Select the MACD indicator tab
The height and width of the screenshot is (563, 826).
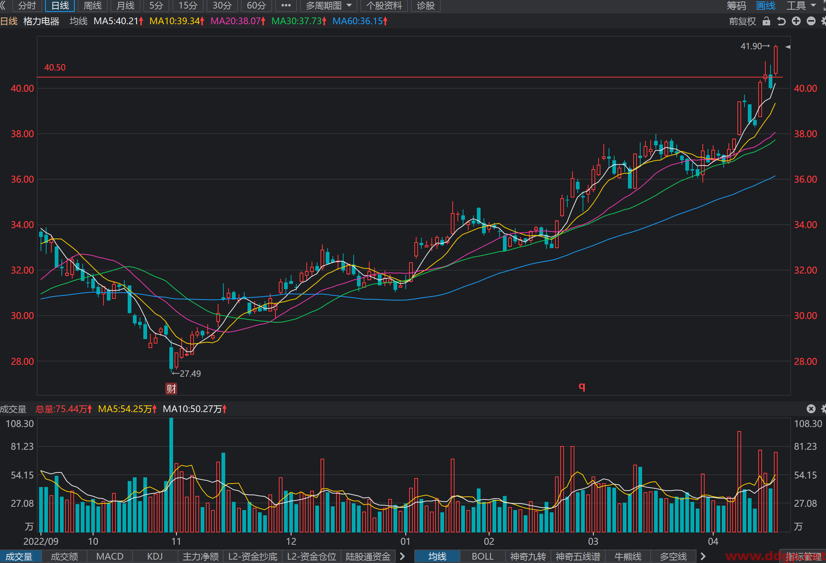pyautogui.click(x=110, y=556)
